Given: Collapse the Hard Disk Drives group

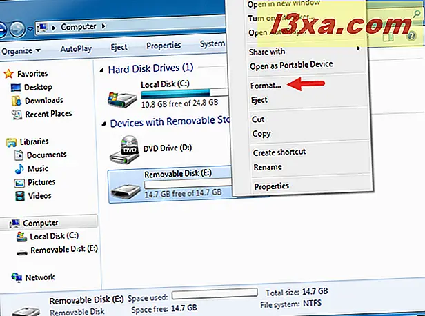Looking at the screenshot, I should pyautogui.click(x=101, y=70).
